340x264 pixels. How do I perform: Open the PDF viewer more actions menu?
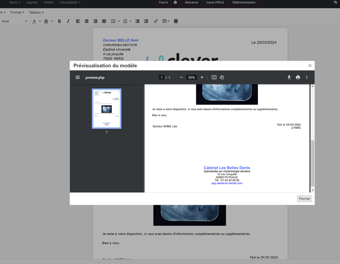307,78
